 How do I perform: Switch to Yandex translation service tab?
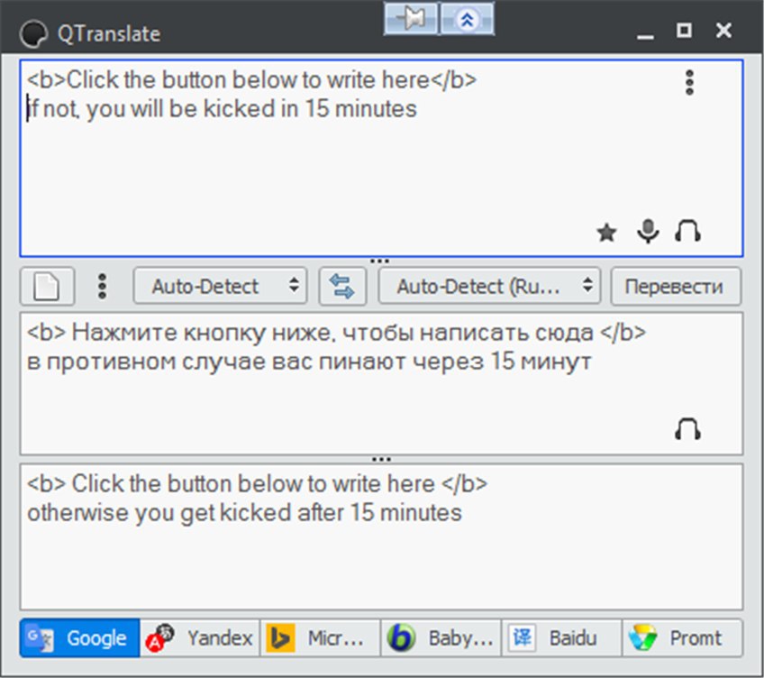point(200,638)
